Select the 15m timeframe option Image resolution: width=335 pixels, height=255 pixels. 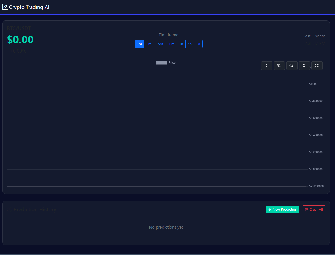coord(159,44)
